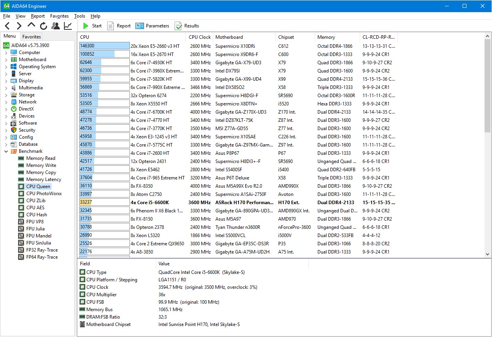Click the CPU Hash benchmark icon
Viewport: 492px width, 337px height.
pyautogui.click(x=21, y=215)
